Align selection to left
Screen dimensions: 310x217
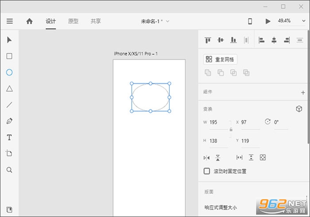tap(261, 40)
